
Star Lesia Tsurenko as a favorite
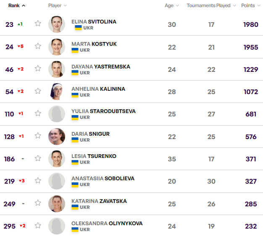pos(38,158)
